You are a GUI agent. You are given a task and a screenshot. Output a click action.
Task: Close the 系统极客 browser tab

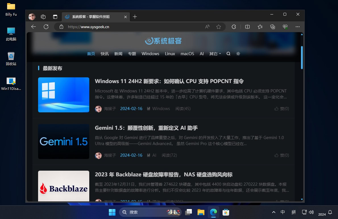click(x=125, y=17)
